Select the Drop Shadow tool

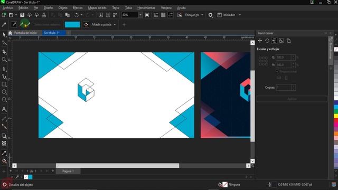point(4,136)
